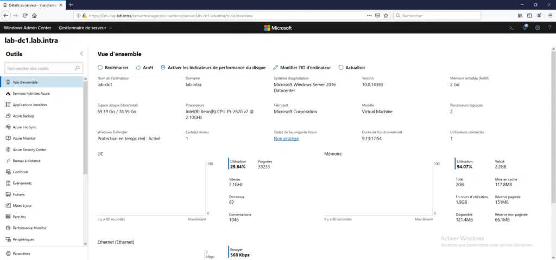Click the tools list scrollbar down arrow
The image size is (556, 260).
pos(85,243)
